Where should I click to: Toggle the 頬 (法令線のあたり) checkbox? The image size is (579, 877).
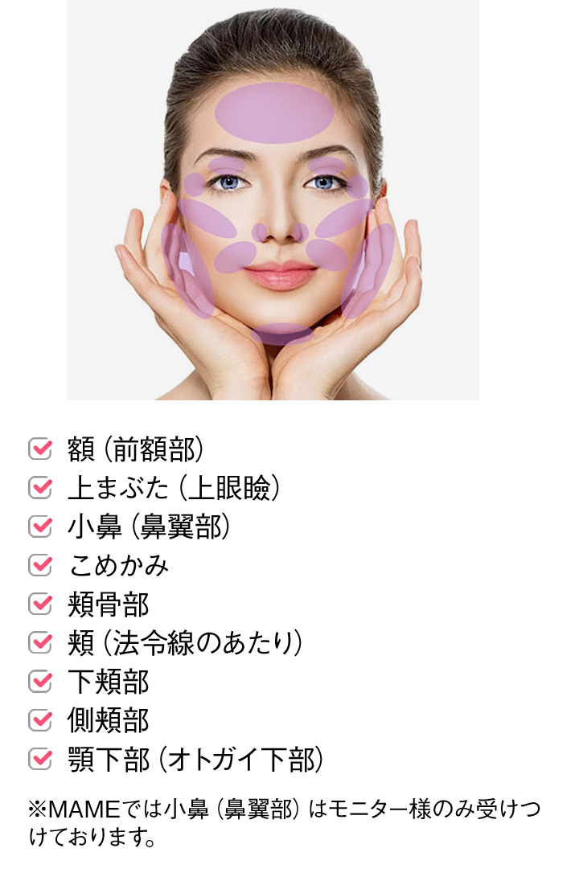pos(39,642)
